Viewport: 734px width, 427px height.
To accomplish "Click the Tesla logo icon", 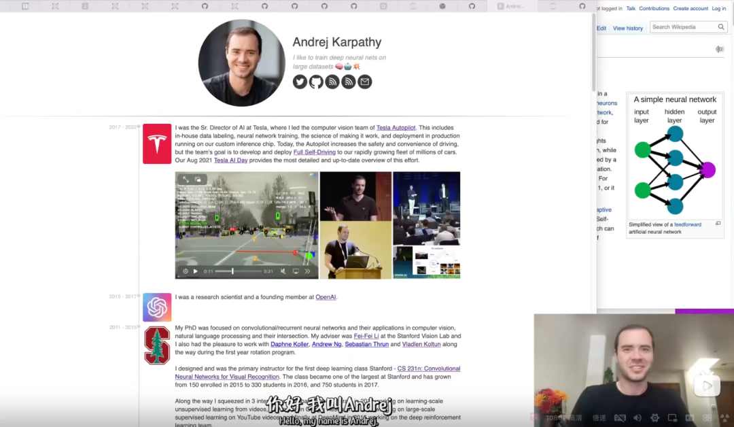I will click(x=157, y=143).
